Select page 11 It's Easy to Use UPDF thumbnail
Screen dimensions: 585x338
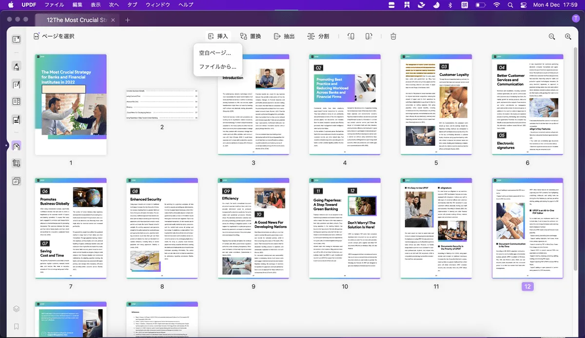[x=436, y=228]
